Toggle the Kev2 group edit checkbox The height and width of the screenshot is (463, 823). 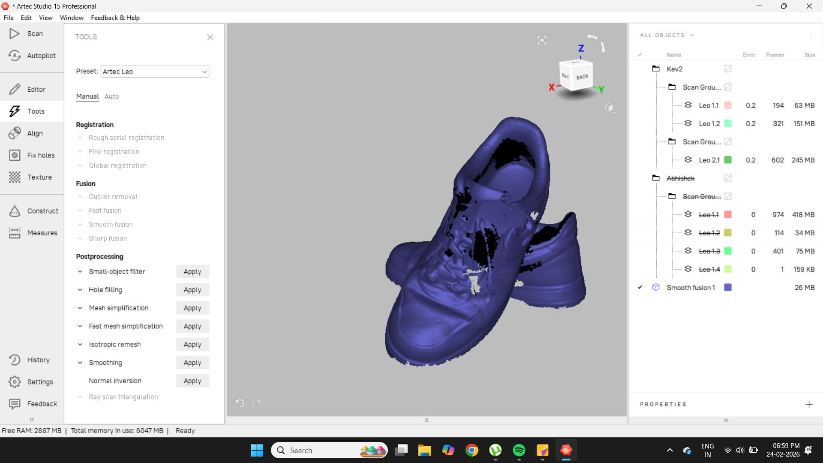[728, 69]
